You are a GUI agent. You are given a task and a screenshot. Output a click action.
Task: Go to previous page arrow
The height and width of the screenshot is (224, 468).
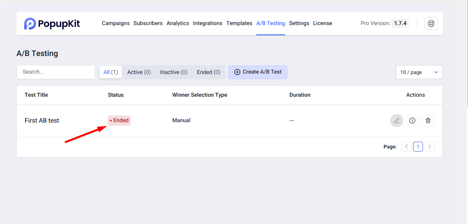(x=407, y=147)
